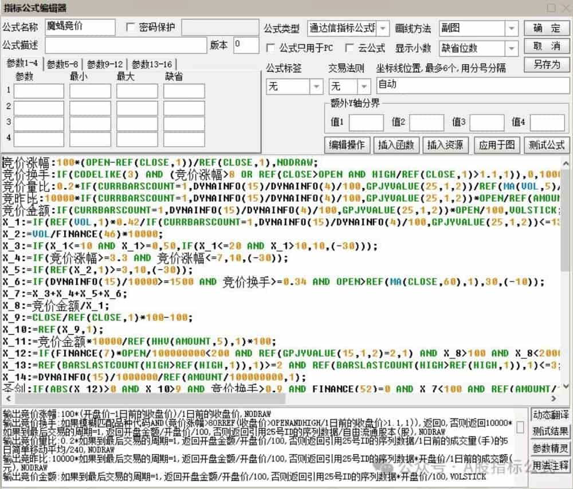The height and width of the screenshot is (489, 573).
Task: Click the 值4 Y-axis boundary field
Action: coord(547,123)
